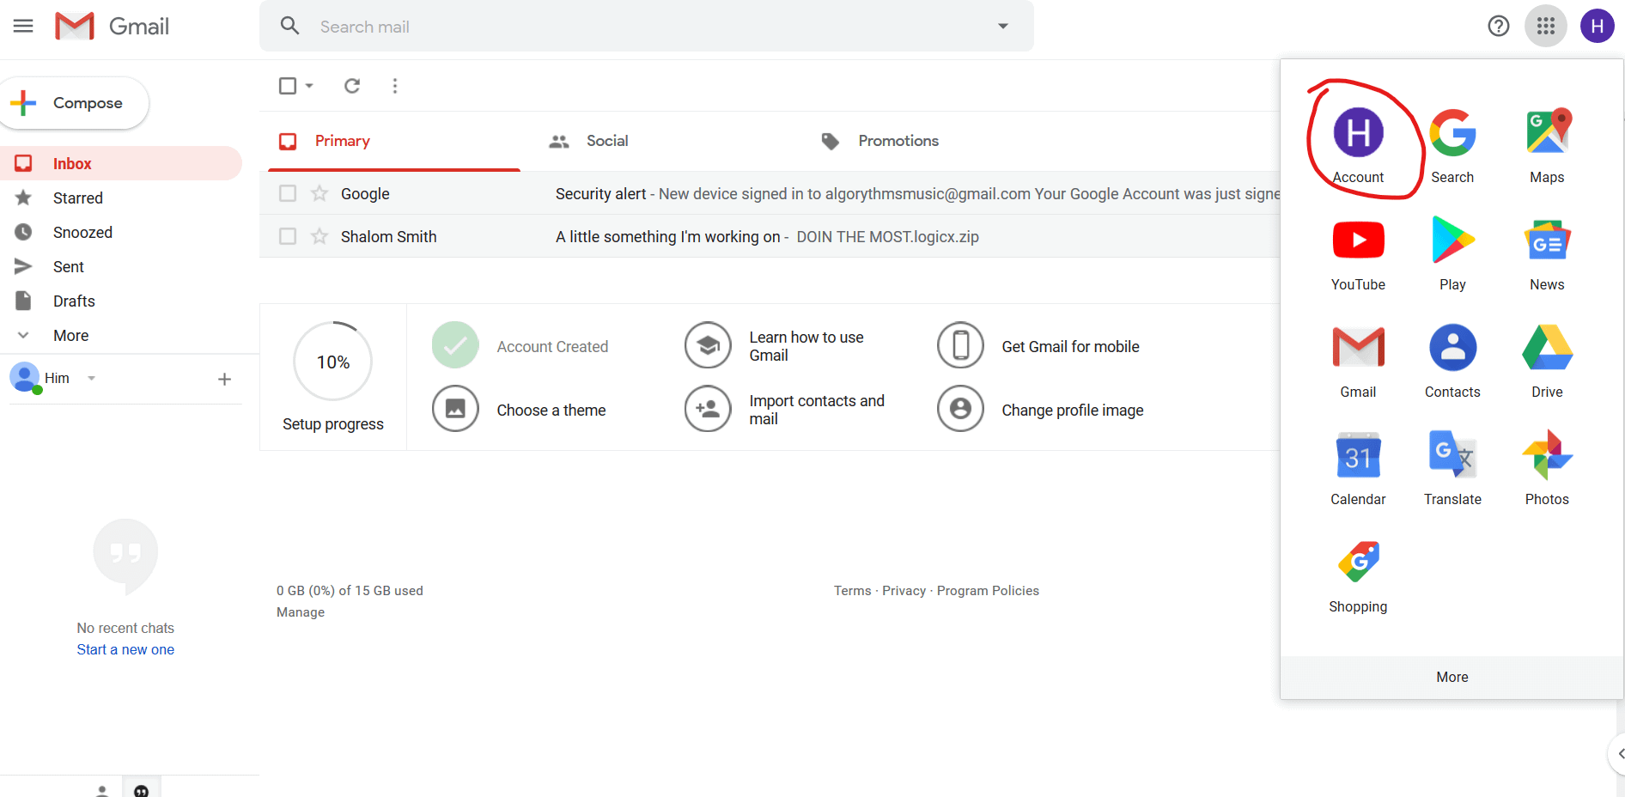1625x797 pixels.
Task: Click into the Search mail field
Action: pyautogui.click(x=646, y=26)
